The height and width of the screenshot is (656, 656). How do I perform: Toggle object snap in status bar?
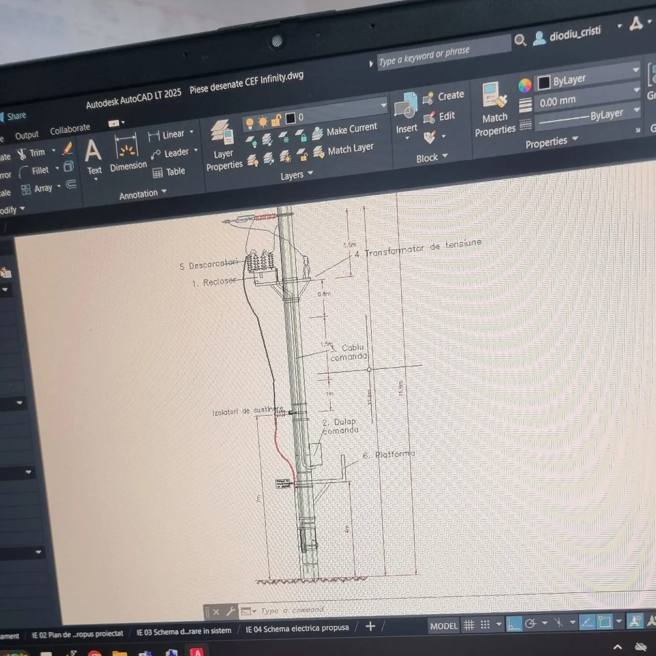click(605, 621)
